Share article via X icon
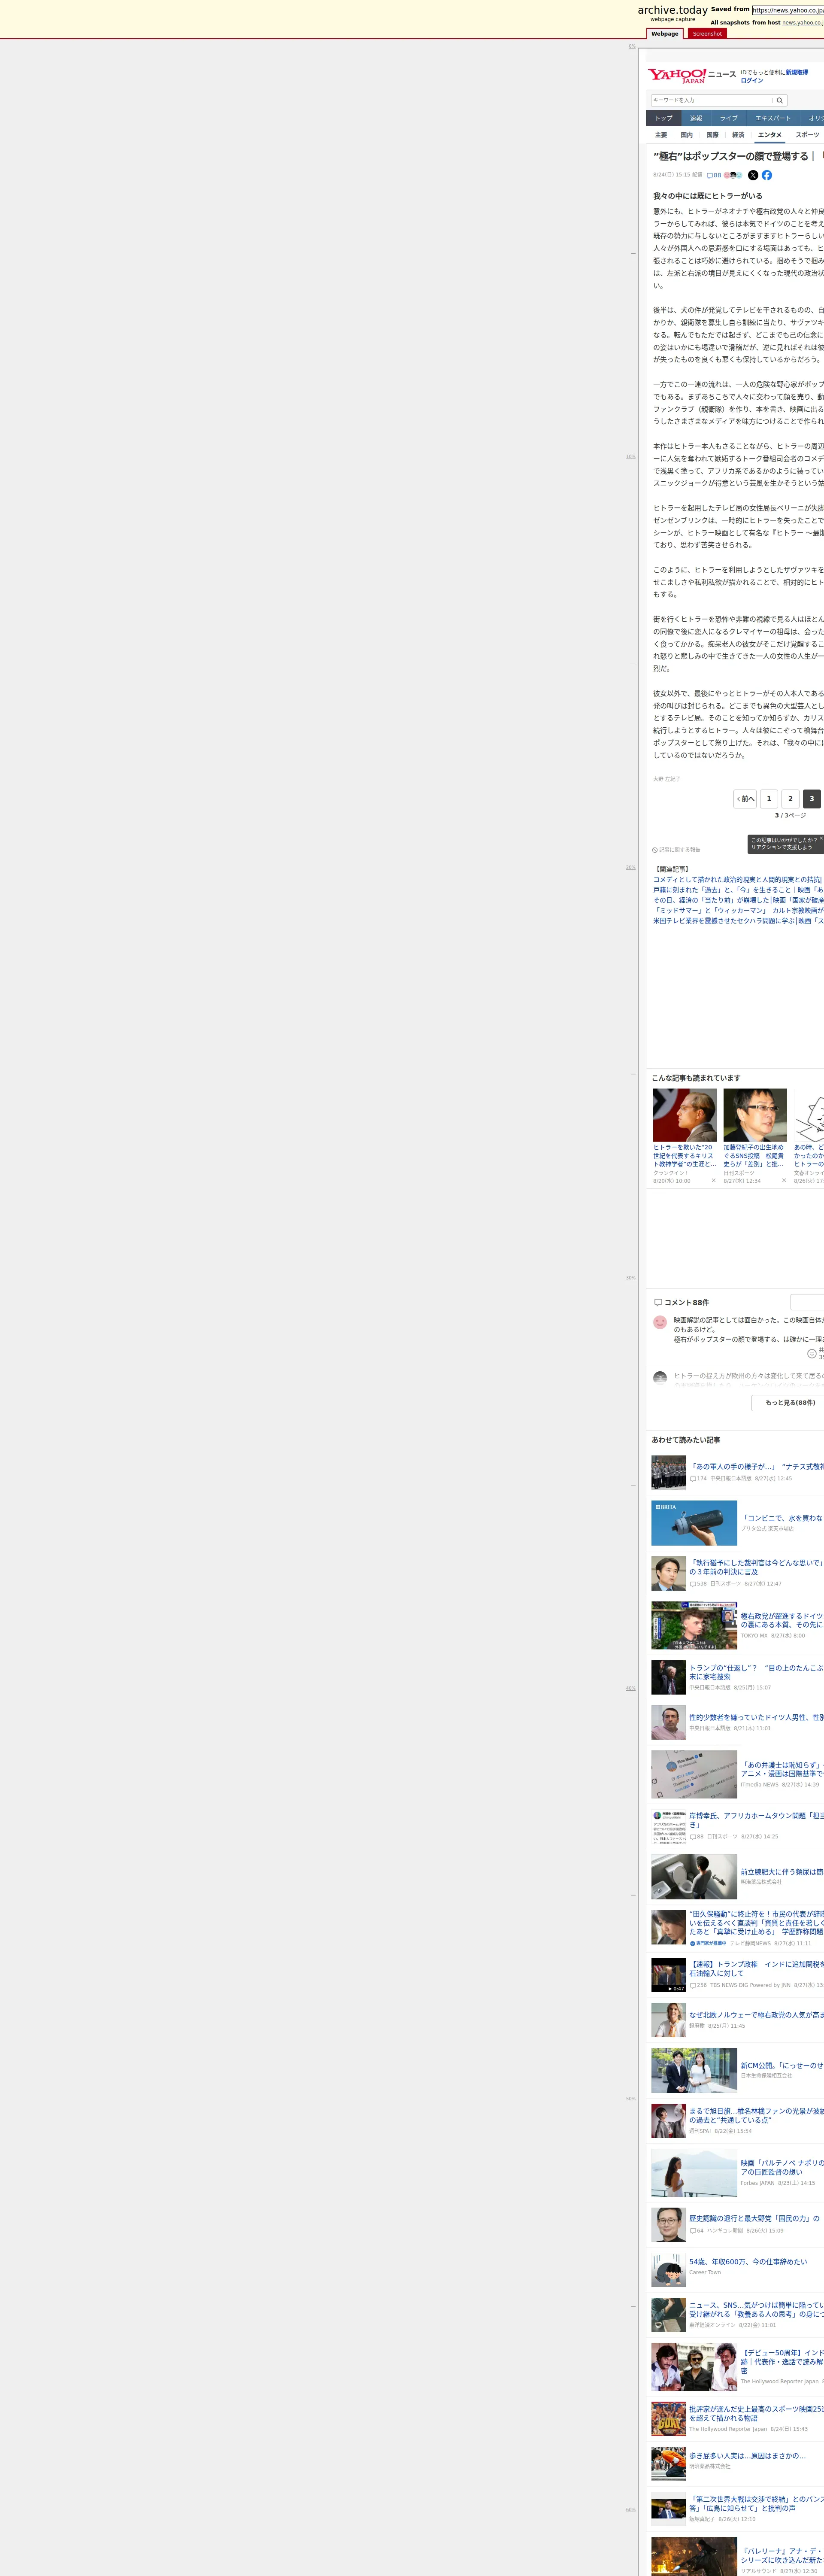The width and height of the screenshot is (824, 2576). click(x=753, y=175)
